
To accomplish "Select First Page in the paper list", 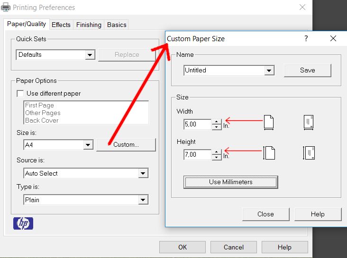I will click(39, 105).
